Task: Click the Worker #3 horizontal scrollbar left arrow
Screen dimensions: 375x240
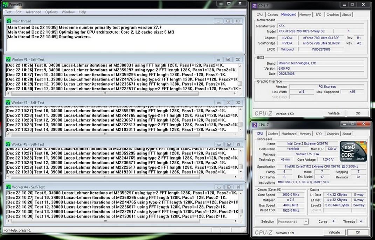Action: [8, 177]
